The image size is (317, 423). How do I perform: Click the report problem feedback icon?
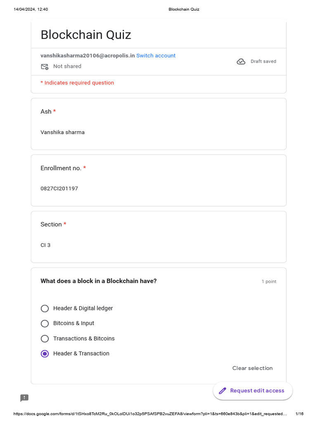pyautogui.click(x=24, y=398)
